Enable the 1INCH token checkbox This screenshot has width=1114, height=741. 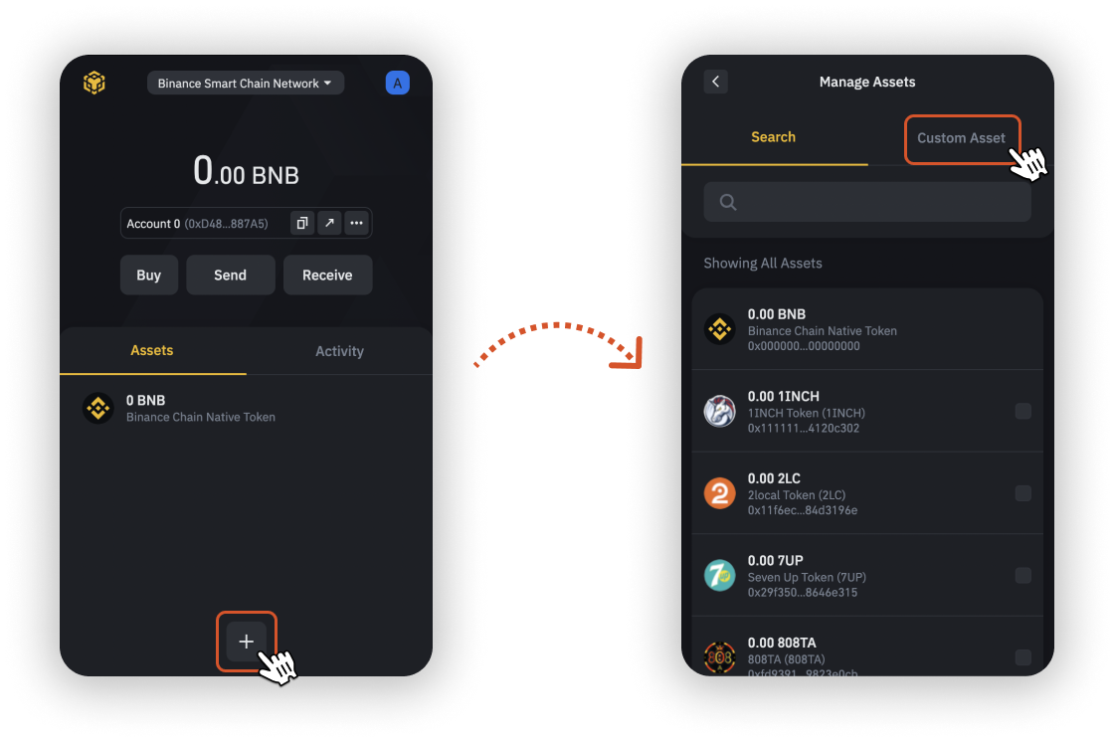[x=1023, y=412]
